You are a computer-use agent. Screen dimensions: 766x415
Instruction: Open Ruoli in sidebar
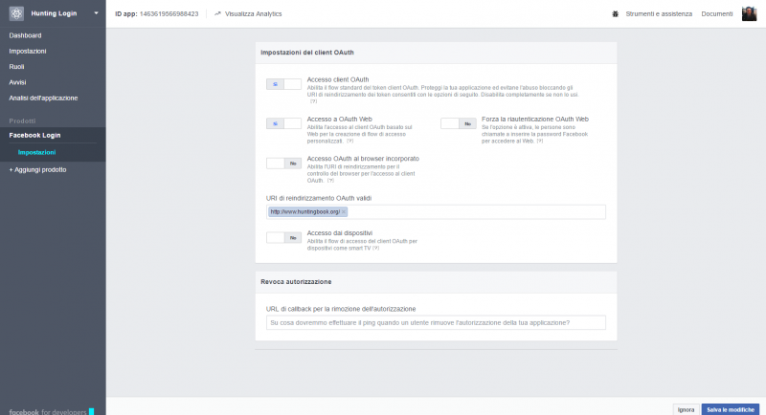coord(16,67)
